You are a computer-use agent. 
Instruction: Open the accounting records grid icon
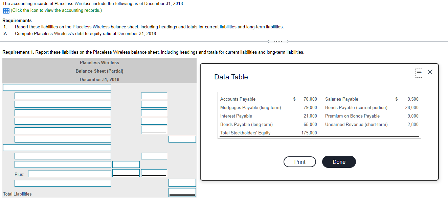[x=6, y=10]
